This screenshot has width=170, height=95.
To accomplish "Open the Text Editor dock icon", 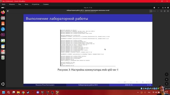I will coord(3,46).
